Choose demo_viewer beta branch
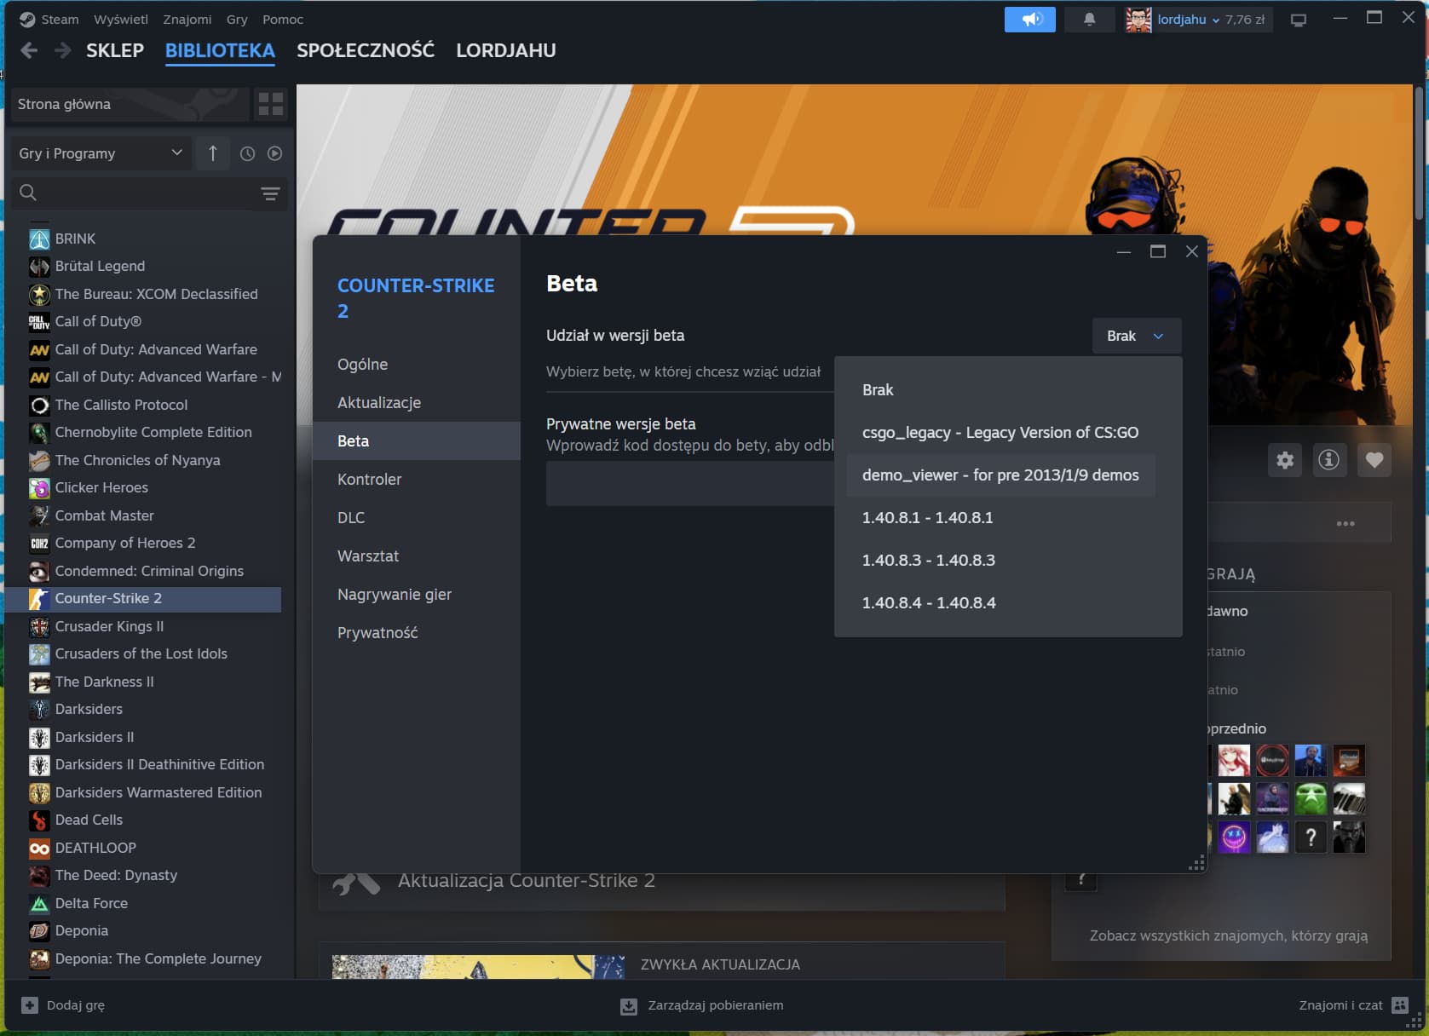Screen dimensions: 1429x1036 tap(1000, 475)
